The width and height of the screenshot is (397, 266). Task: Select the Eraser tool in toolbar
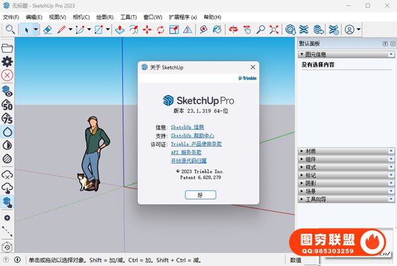pyautogui.click(x=48, y=30)
